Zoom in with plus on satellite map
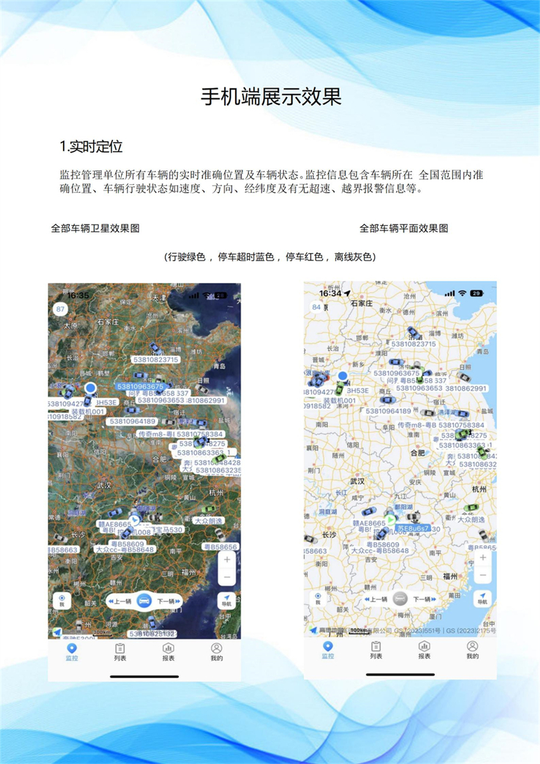Viewport: 540px width, 764px height. point(227,559)
